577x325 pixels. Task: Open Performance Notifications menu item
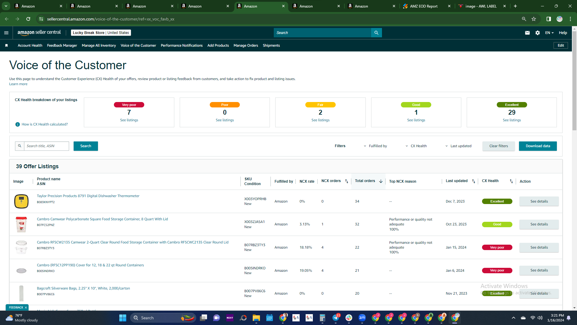point(182,45)
